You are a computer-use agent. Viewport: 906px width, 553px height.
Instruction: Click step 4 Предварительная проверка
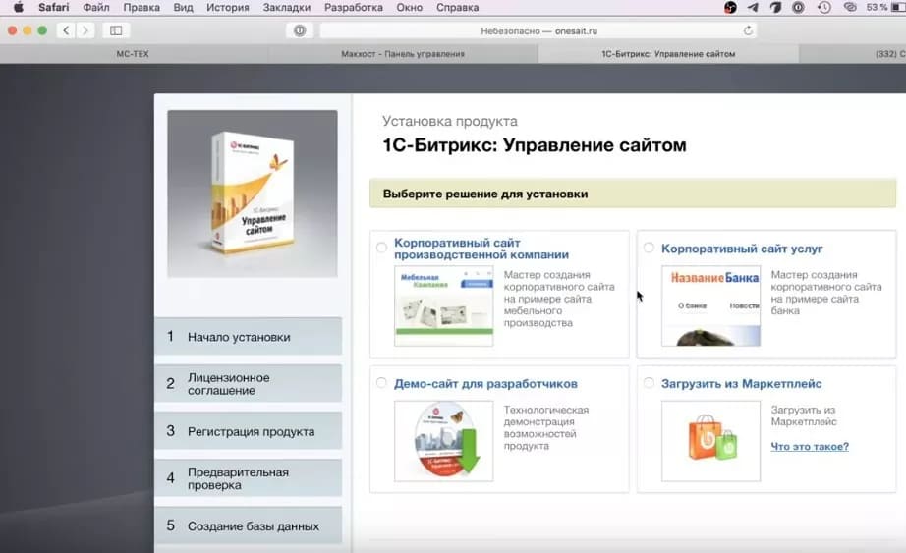coord(249,478)
